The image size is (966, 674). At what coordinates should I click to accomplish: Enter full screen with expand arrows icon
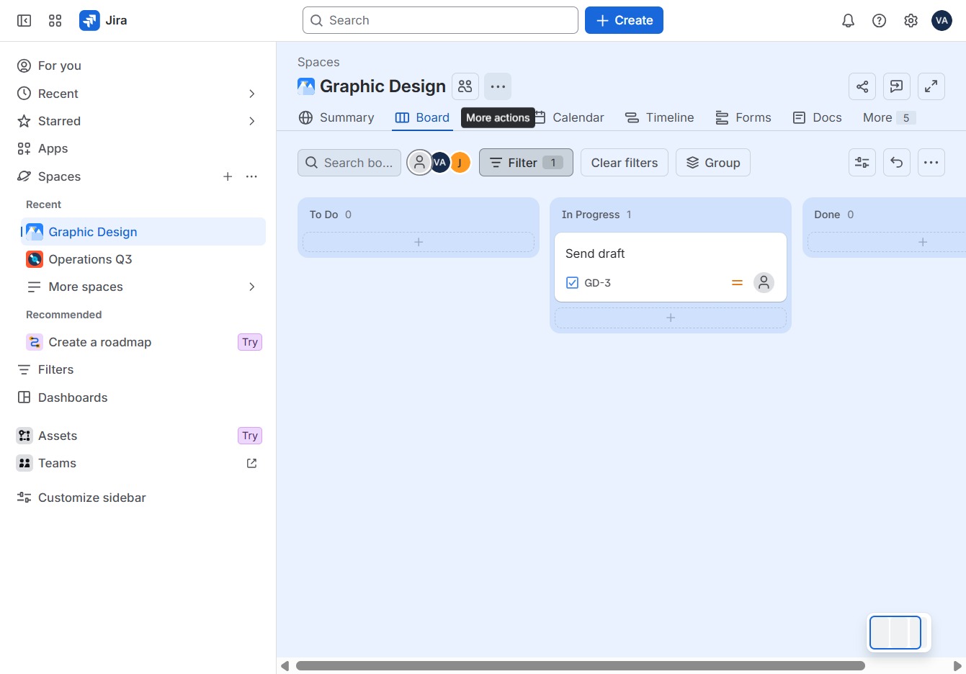[931, 86]
